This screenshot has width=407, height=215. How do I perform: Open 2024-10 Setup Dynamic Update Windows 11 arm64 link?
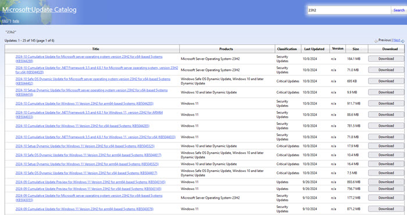(87, 164)
